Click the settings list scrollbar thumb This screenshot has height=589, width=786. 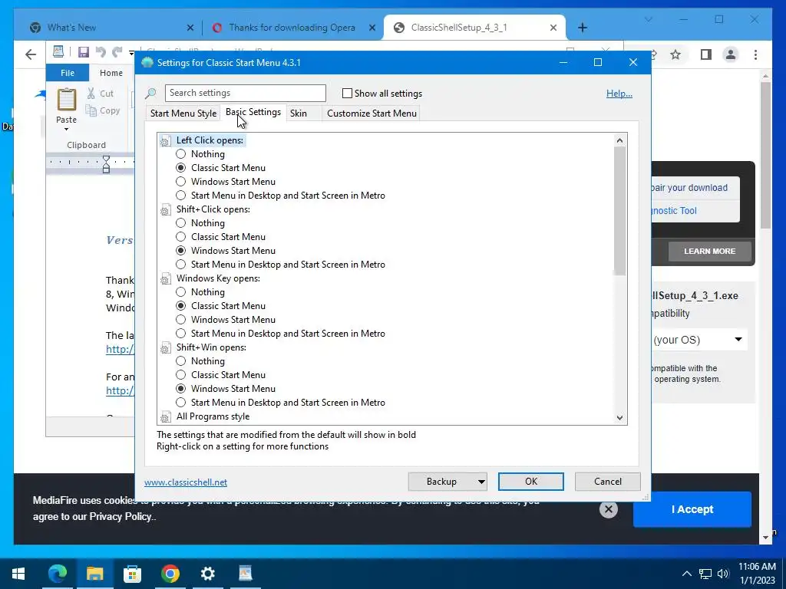(x=619, y=210)
